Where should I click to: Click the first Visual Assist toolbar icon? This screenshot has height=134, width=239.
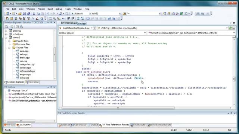(x=7, y=19)
